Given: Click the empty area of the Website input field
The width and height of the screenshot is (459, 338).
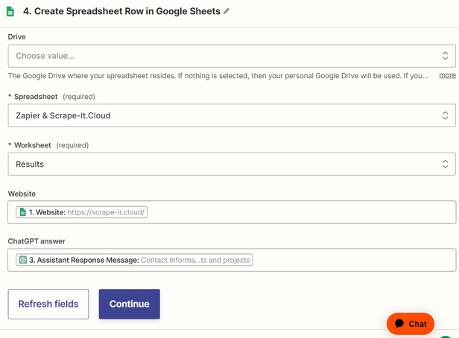Looking at the screenshot, I should pos(298,212).
